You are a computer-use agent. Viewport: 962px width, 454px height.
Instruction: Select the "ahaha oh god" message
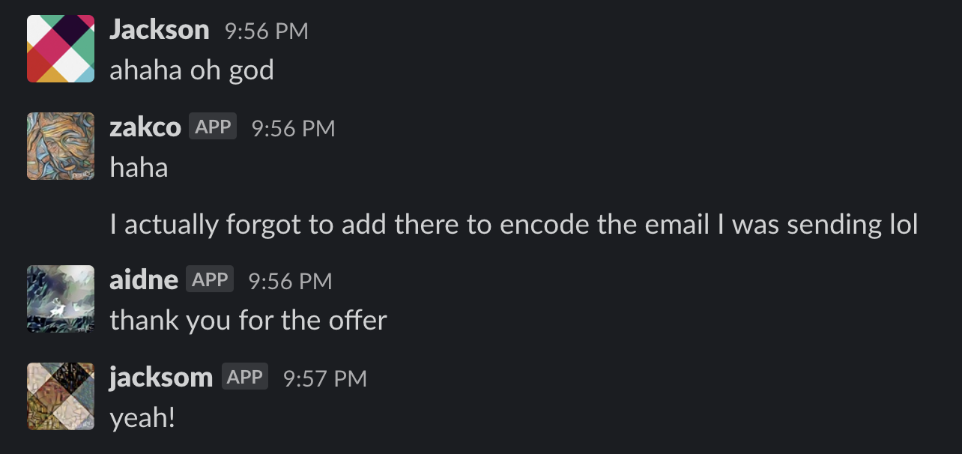point(192,70)
